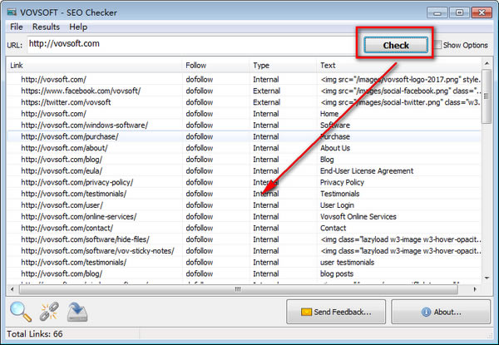Click the magnifier search icon
499x345 pixels.
[x=21, y=312]
